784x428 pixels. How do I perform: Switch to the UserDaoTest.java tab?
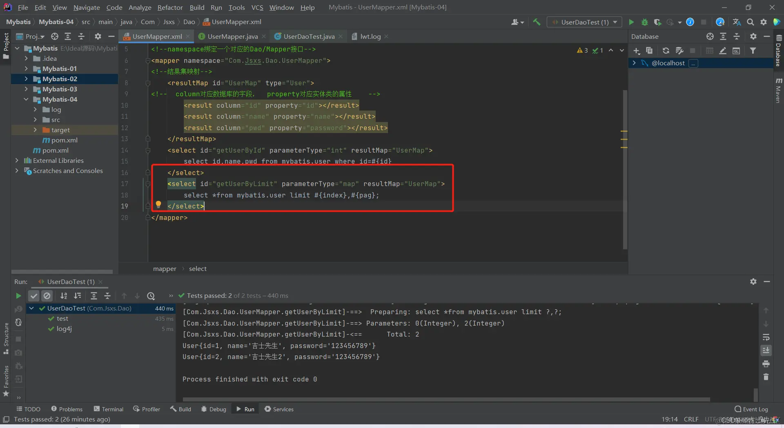point(309,36)
